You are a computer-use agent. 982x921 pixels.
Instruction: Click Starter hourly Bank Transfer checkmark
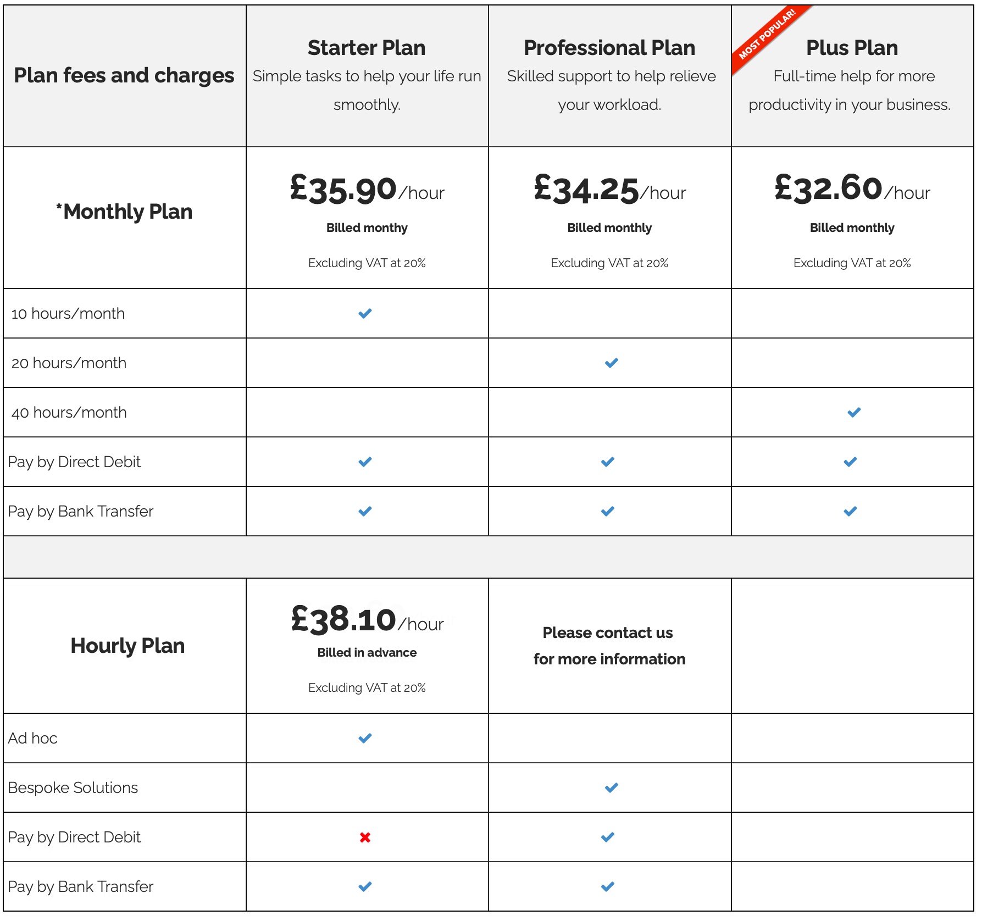(x=365, y=886)
